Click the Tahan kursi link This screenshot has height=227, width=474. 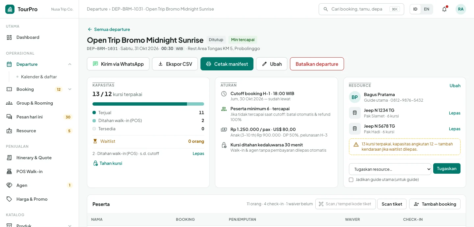coord(108,164)
